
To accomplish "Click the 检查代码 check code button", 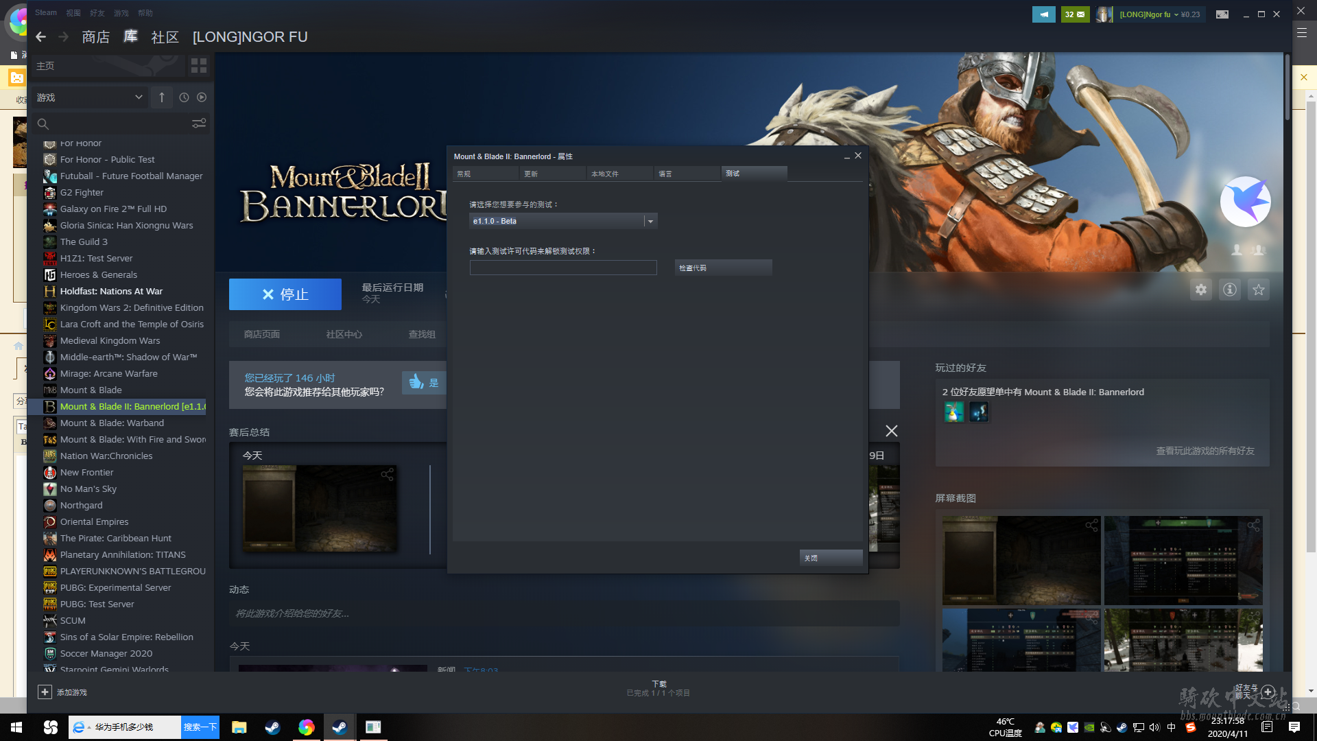I will (x=724, y=268).
